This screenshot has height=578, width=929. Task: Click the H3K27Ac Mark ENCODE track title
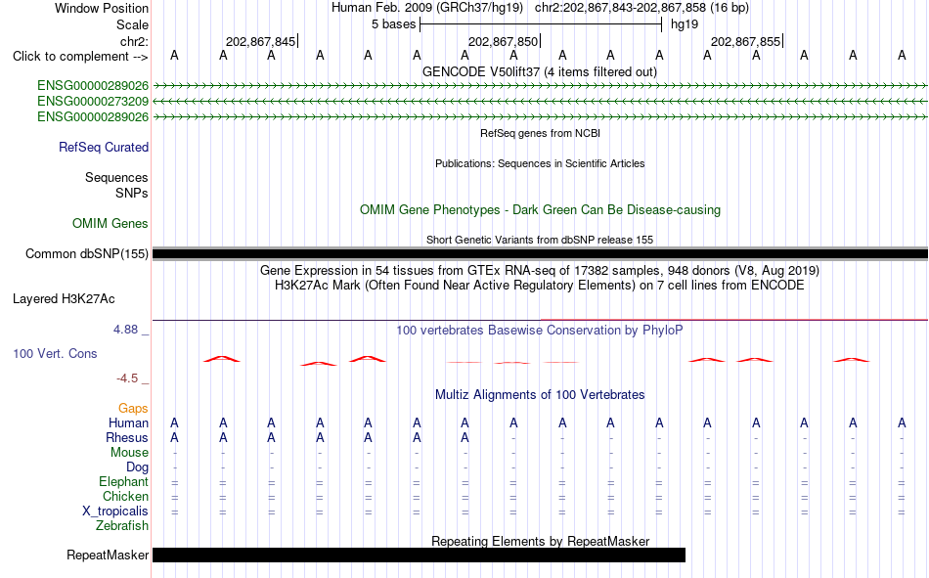(x=540, y=286)
